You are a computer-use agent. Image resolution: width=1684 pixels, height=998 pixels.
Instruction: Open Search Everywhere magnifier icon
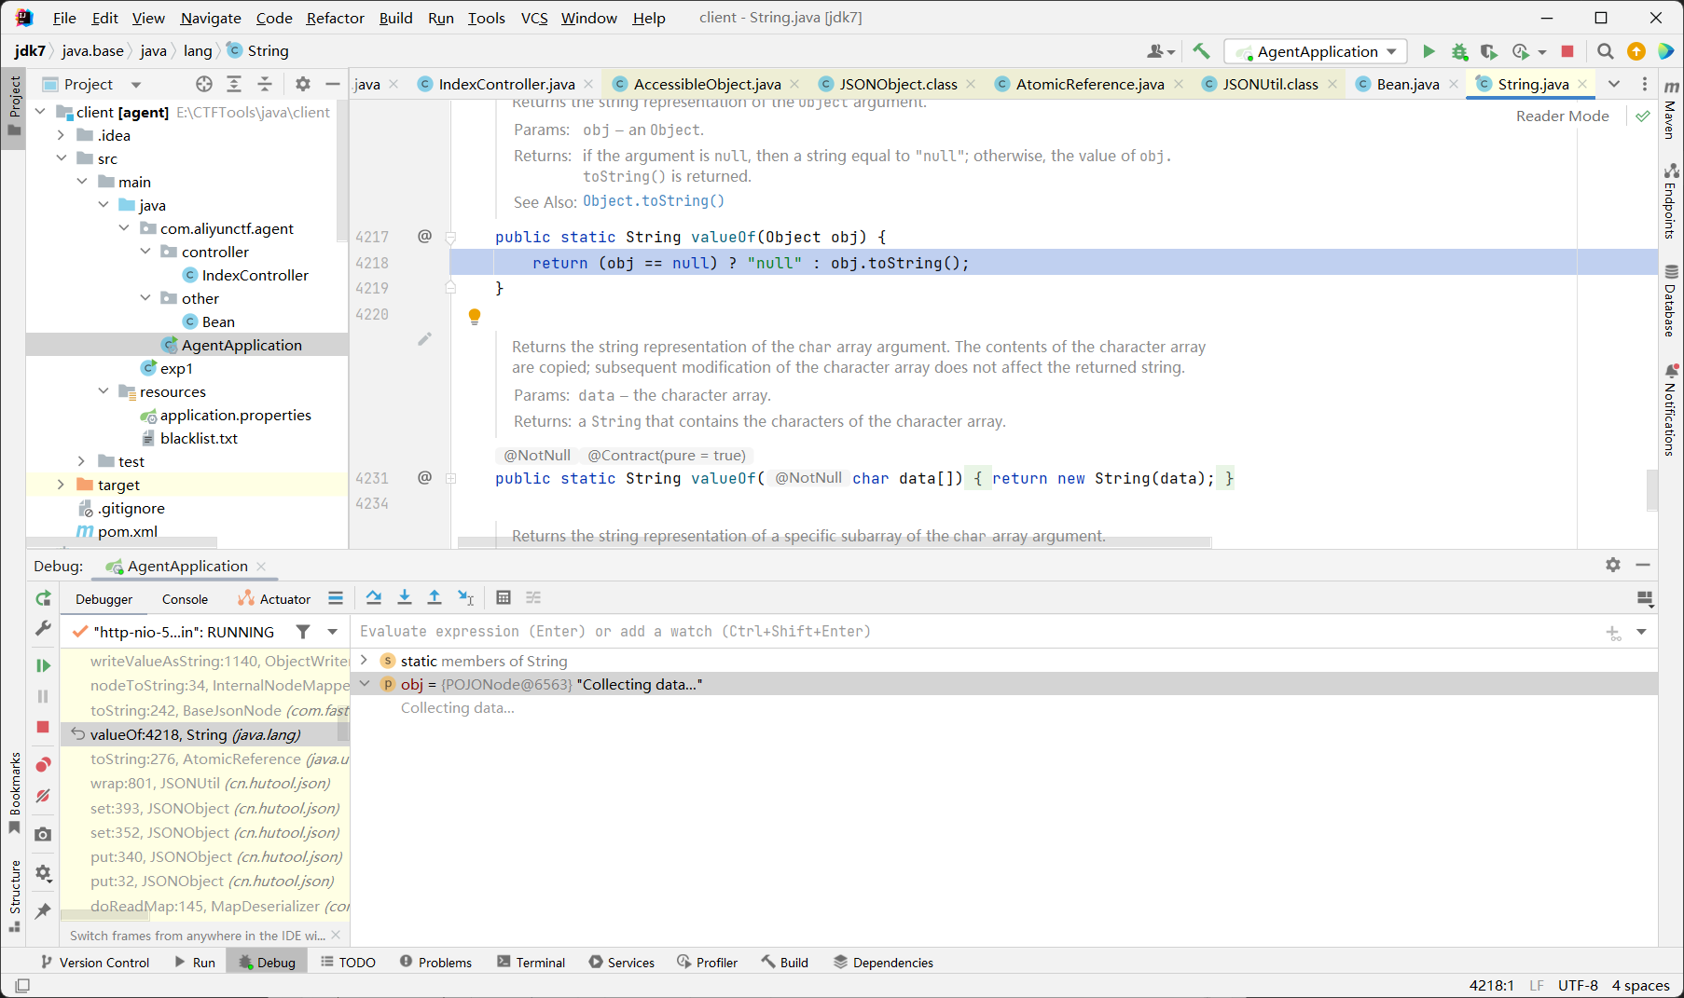(1606, 51)
